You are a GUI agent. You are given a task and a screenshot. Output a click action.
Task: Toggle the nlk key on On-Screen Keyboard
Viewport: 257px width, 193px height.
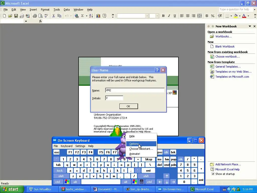(x=181, y=159)
